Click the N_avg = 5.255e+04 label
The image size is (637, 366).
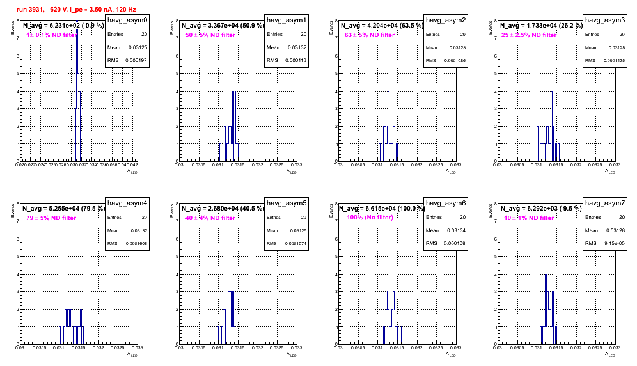(x=63, y=209)
